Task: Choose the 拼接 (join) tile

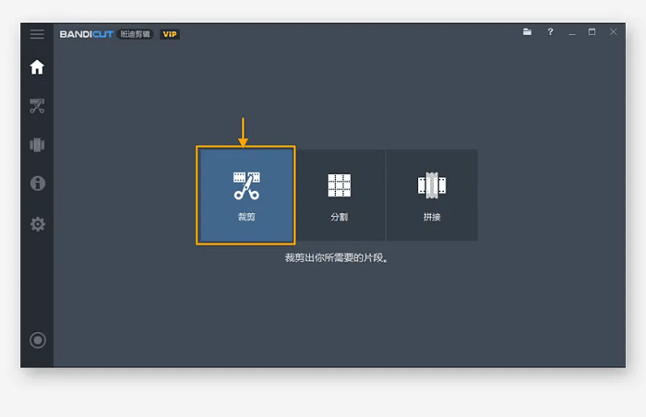Action: (431, 195)
